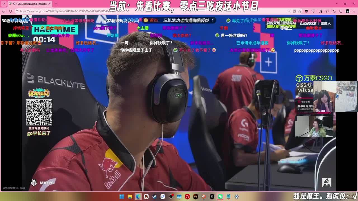The image size is (358, 201).
Task: Open the immersive reader view icon
Action: tap(295, 11)
